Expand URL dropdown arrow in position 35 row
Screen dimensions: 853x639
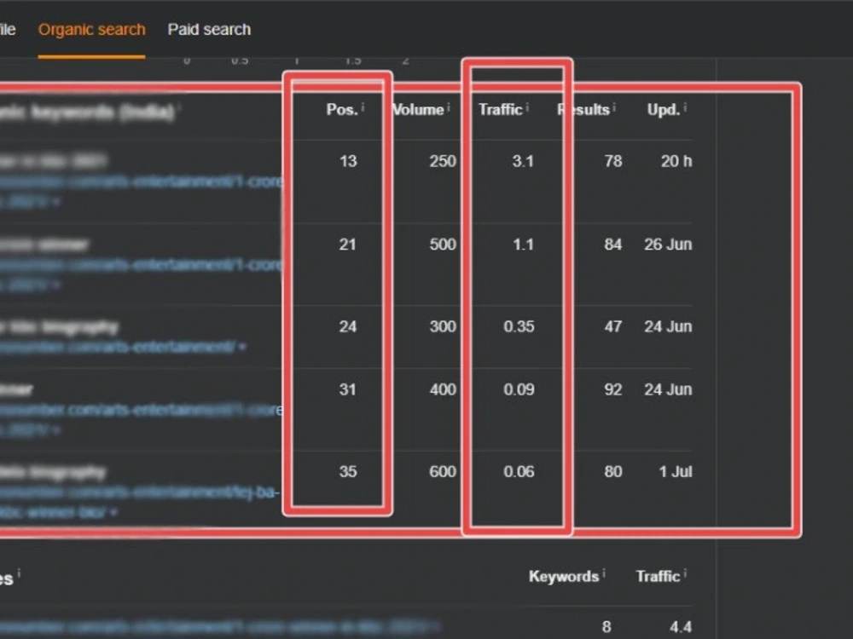pyautogui.click(x=113, y=512)
